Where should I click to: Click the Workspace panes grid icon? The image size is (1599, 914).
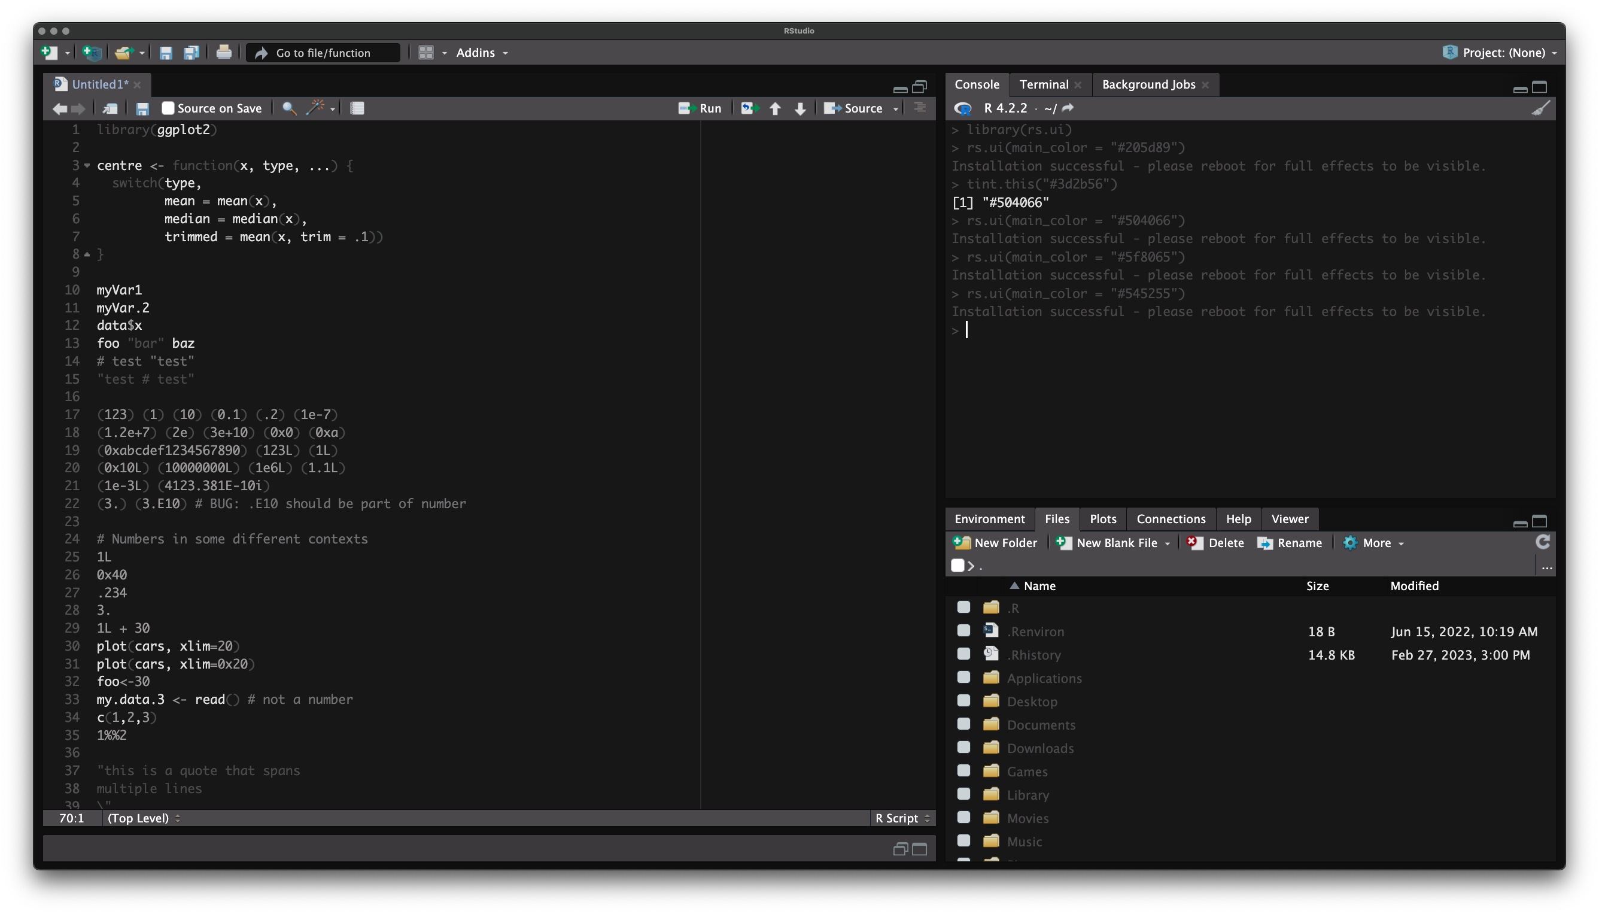[x=426, y=53]
